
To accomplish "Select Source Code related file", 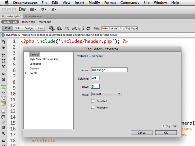I will tap(10, 22).
